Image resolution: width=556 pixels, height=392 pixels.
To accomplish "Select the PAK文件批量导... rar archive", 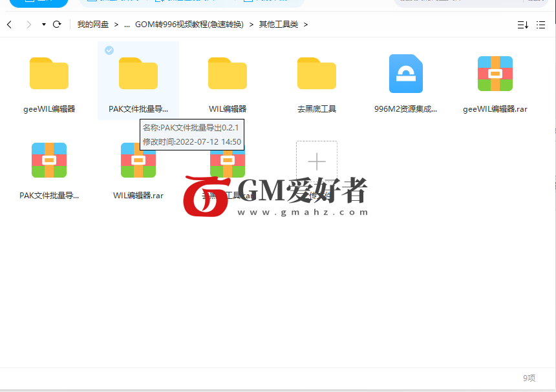I will point(49,160).
